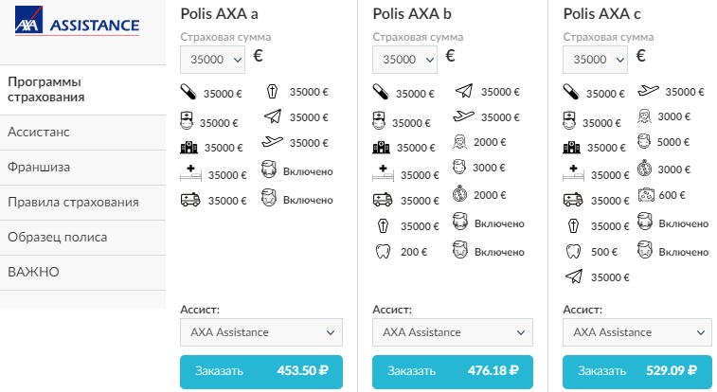Open insurance sum dropdown for Polis AXA a
This screenshot has width=717, height=392.
click(214, 59)
